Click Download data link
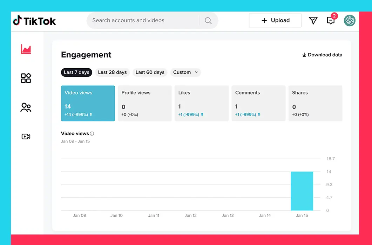The height and width of the screenshot is (245, 372). coord(322,55)
